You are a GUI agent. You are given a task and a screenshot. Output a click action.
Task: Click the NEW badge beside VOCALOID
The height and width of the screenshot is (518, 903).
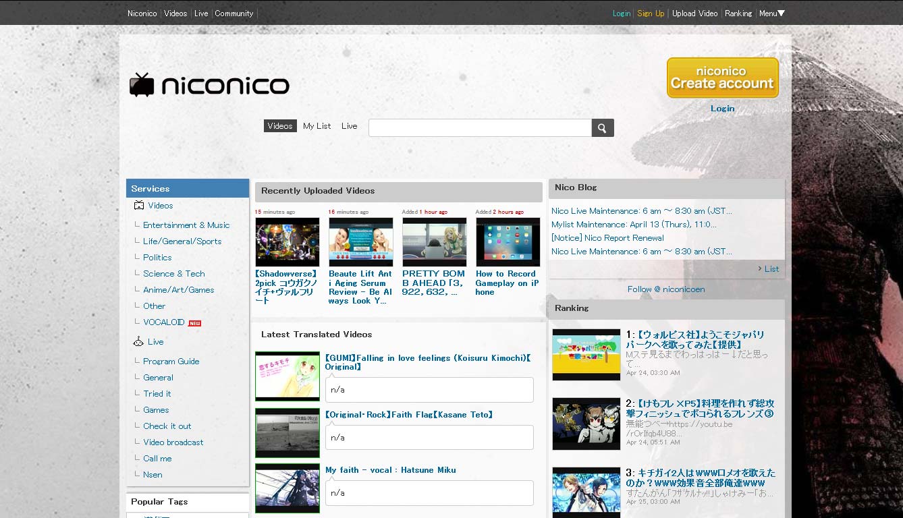click(x=194, y=323)
